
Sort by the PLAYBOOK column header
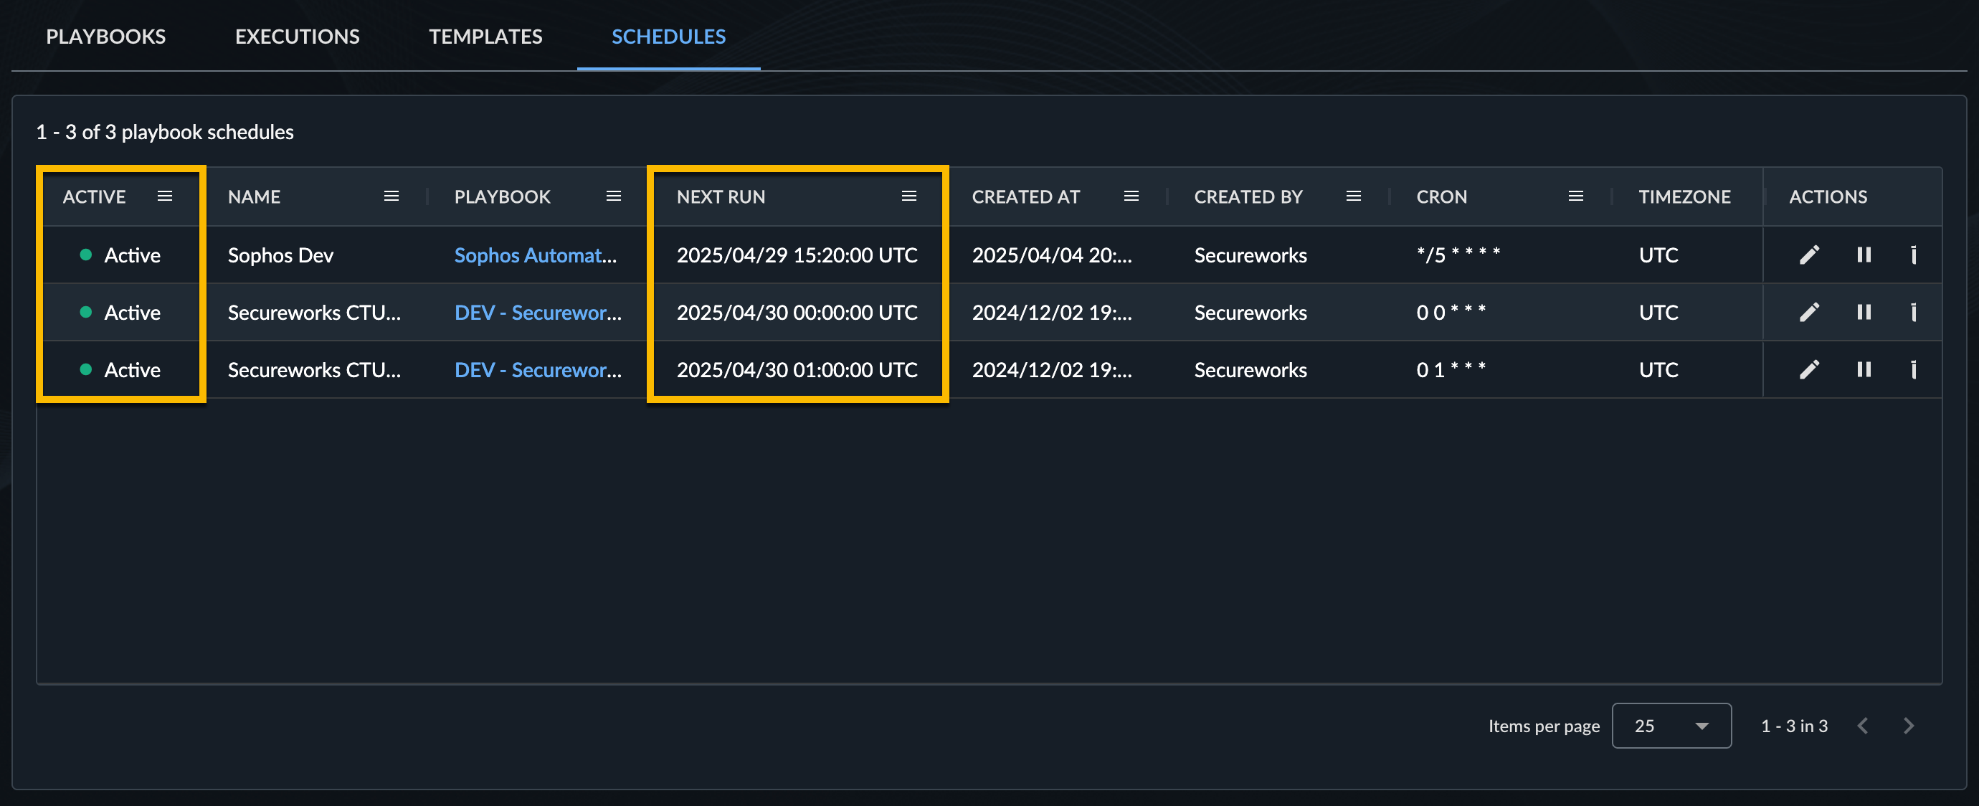[x=502, y=196]
